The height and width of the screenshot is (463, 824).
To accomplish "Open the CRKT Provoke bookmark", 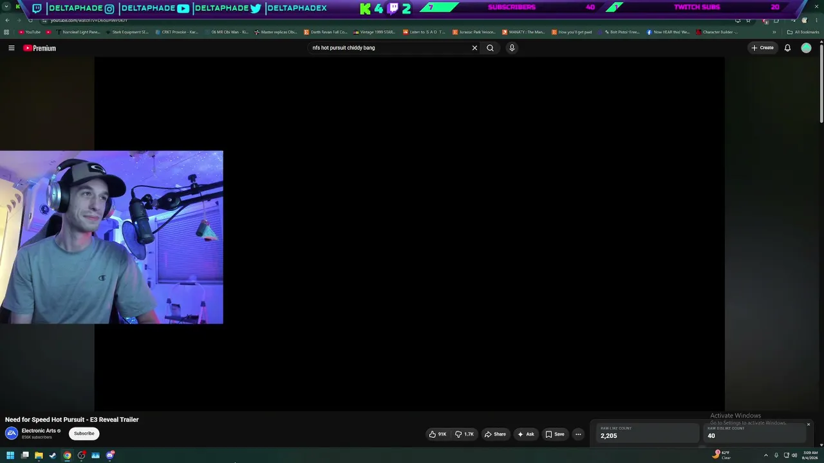I will [177, 32].
